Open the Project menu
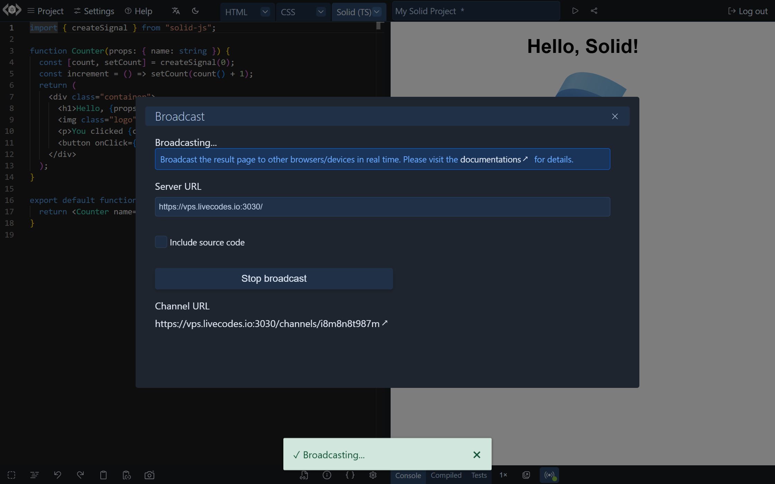The height and width of the screenshot is (484, 775). pos(45,11)
